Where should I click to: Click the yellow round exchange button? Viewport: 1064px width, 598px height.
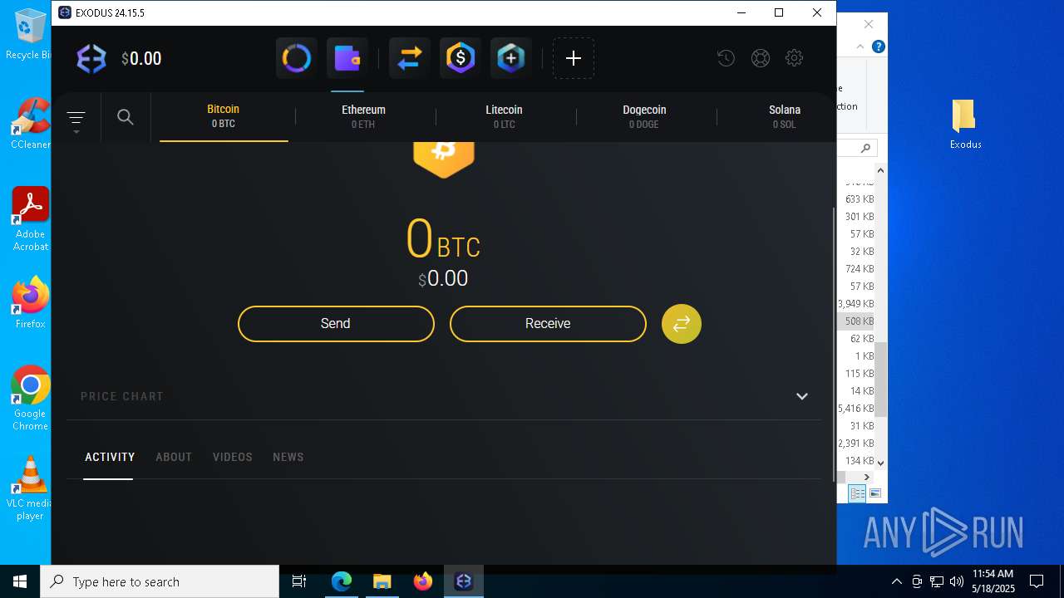click(x=682, y=324)
